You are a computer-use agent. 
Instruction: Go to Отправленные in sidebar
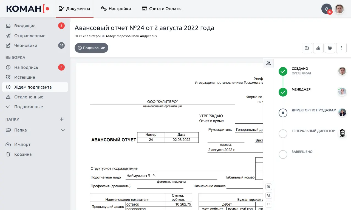[35, 36]
